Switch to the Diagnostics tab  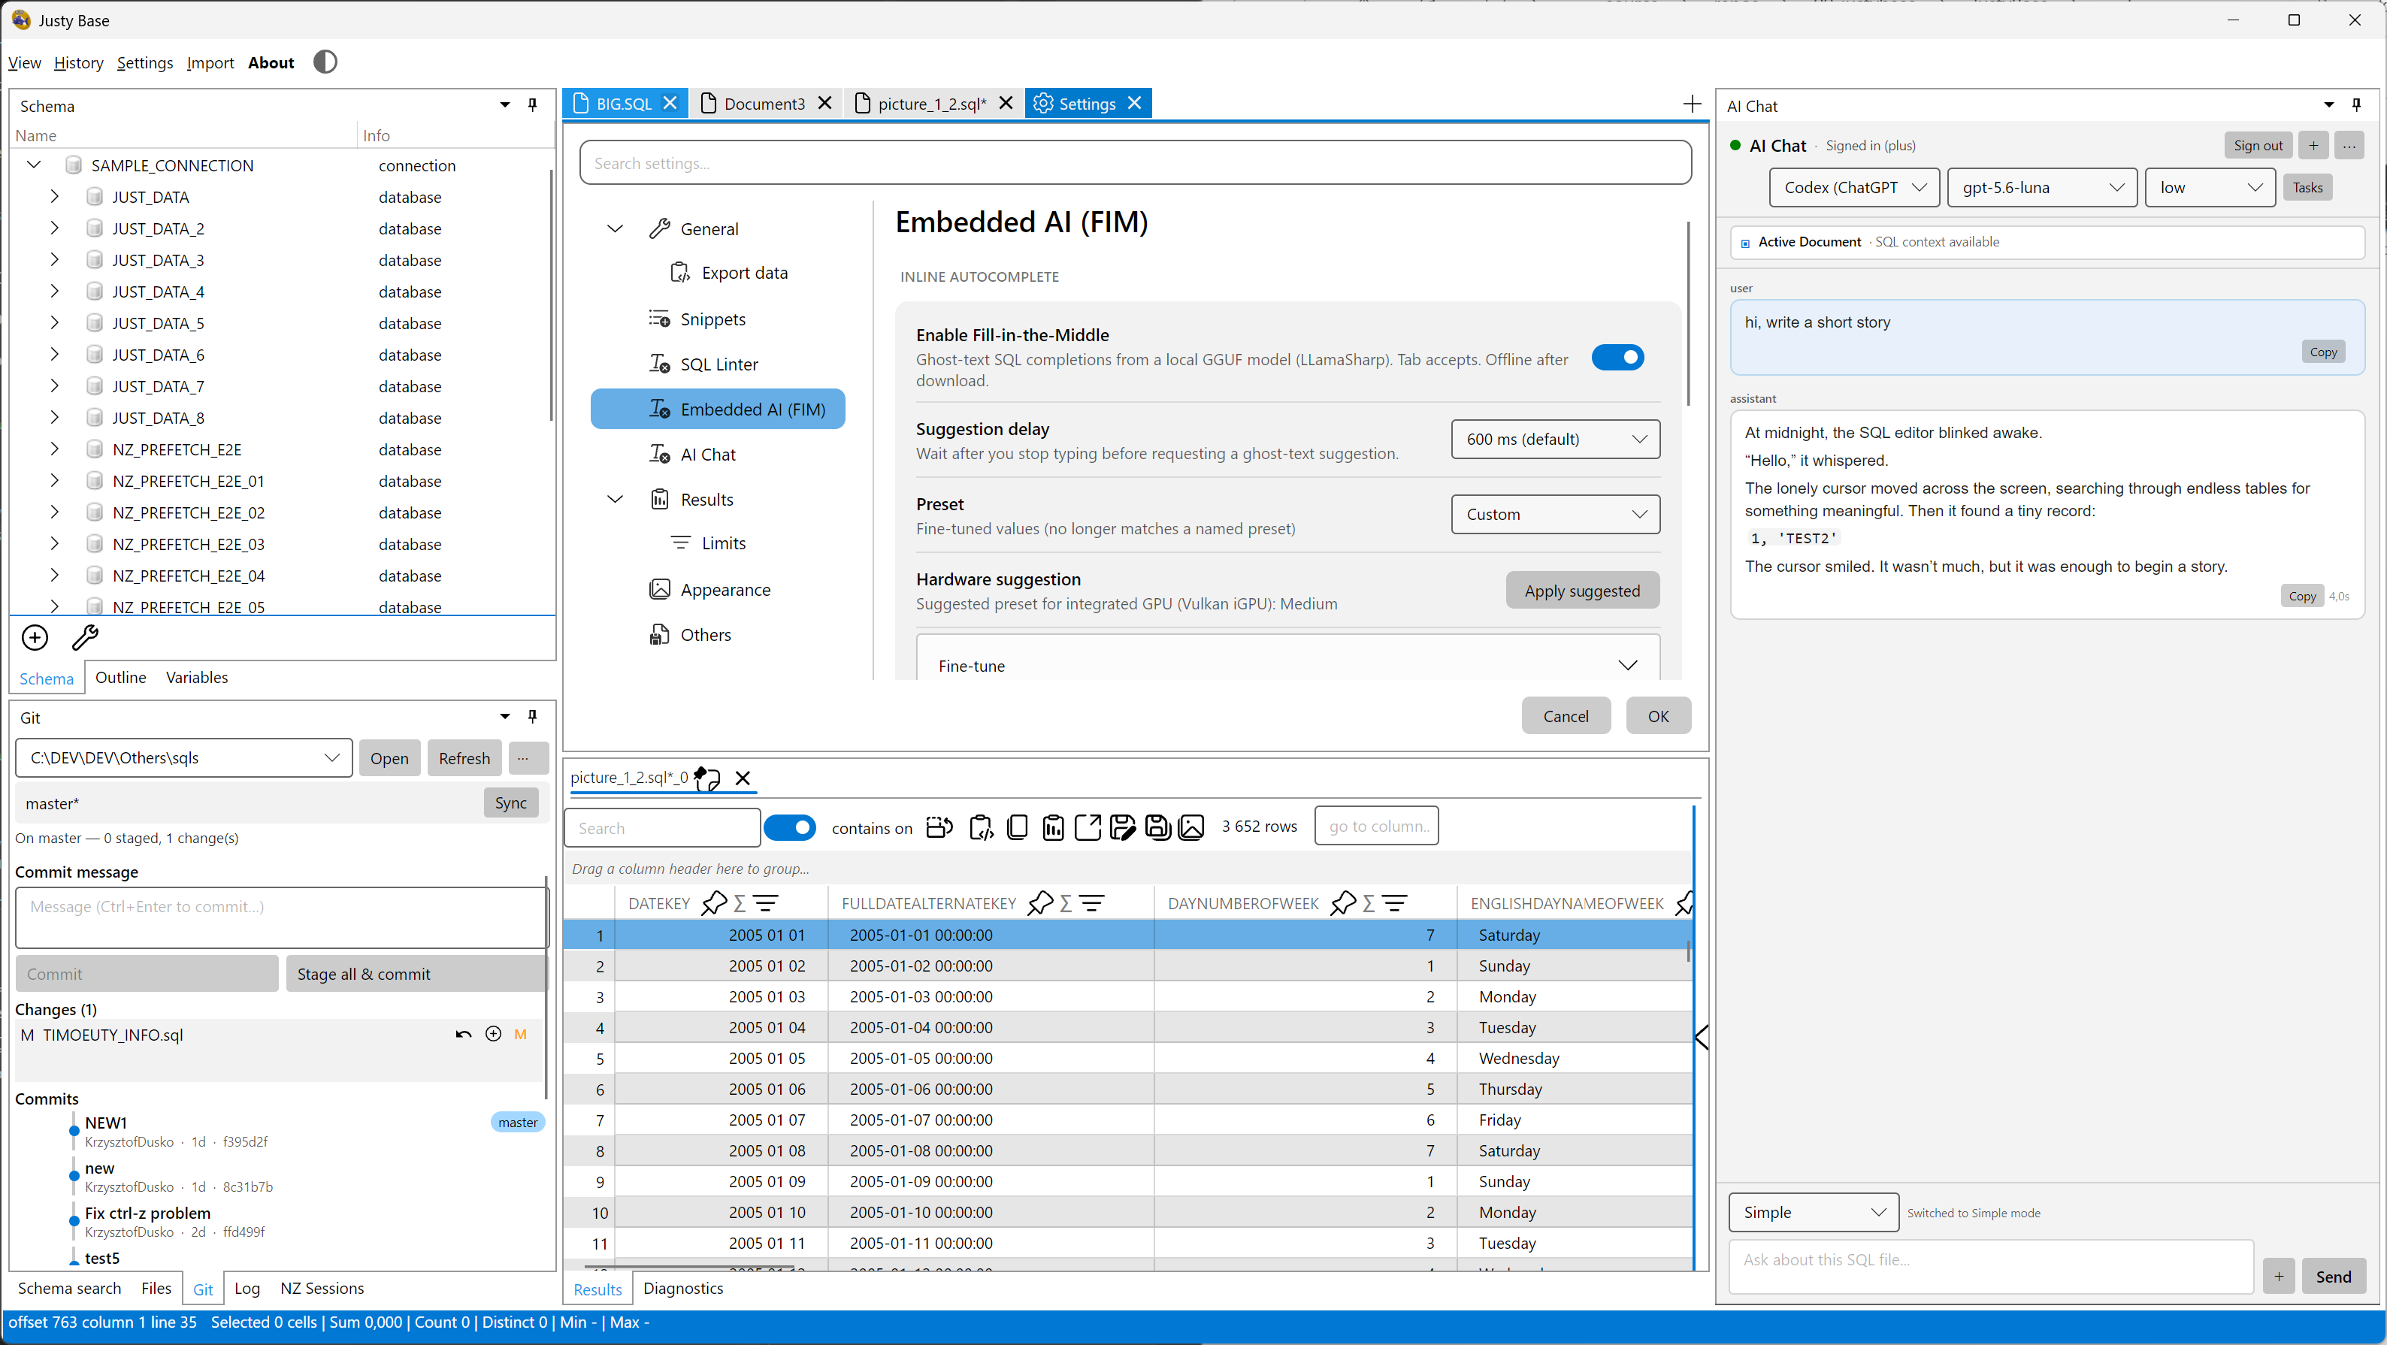(683, 1288)
